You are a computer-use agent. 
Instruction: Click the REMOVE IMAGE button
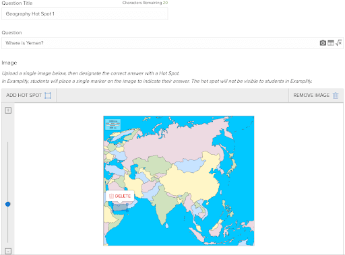point(316,96)
